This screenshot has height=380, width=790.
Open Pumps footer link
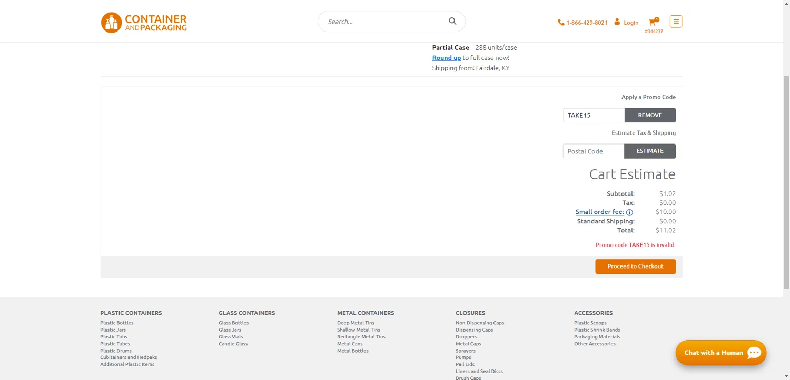463,357
